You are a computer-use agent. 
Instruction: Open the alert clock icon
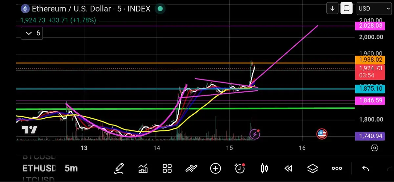240,169
